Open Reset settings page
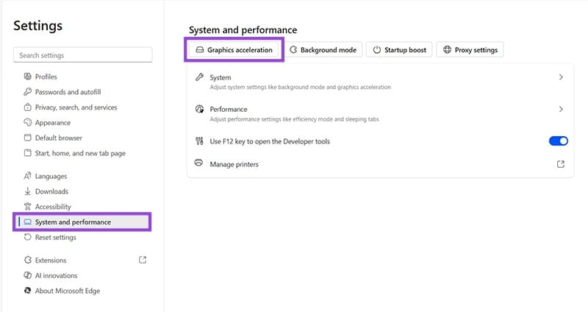The height and width of the screenshot is (312, 588). click(55, 238)
